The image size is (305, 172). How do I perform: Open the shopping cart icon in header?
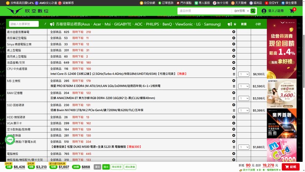tap(292, 11)
